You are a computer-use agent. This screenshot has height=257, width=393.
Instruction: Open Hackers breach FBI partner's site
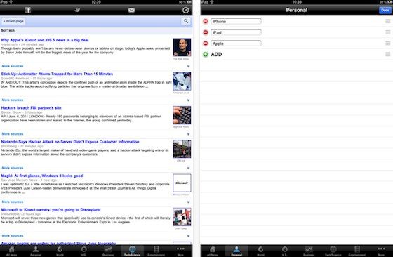point(31,108)
